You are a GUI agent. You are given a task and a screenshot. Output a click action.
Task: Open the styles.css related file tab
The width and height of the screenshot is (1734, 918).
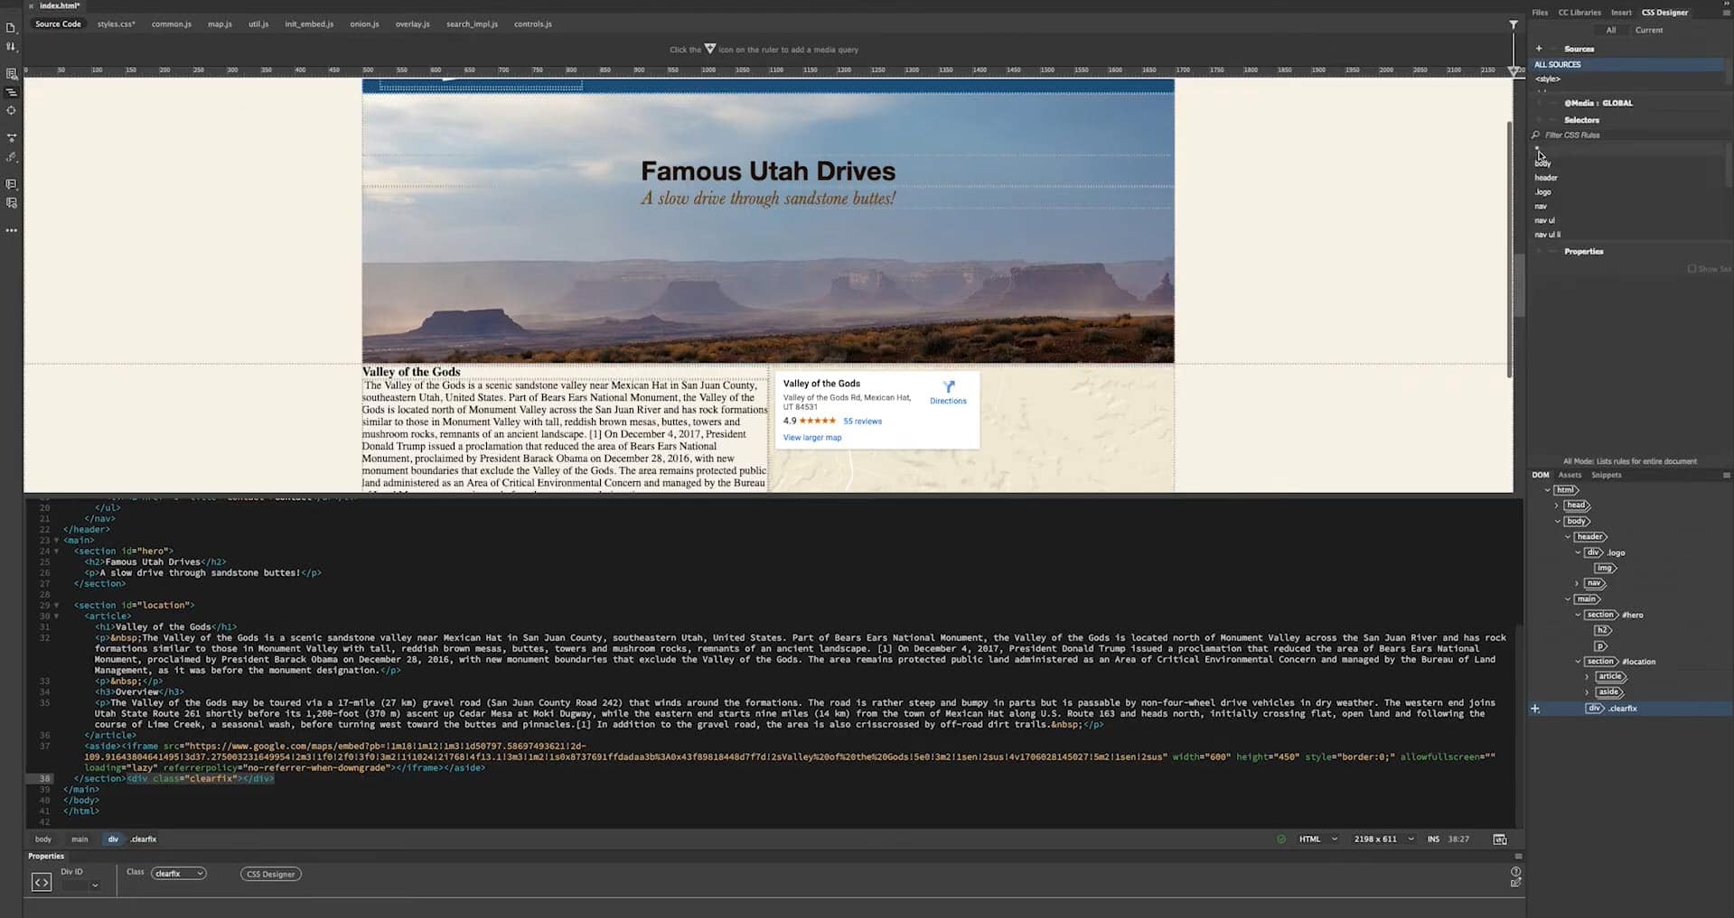pyautogui.click(x=116, y=24)
